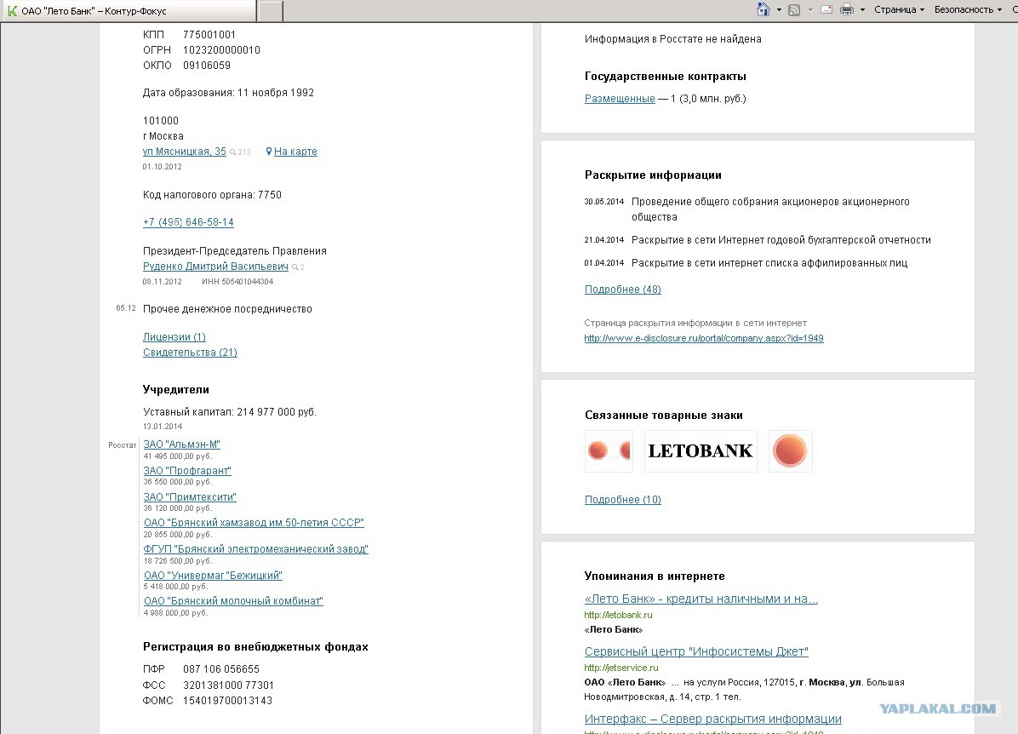The width and height of the screenshot is (1018, 734).
Task: Click the http://letobank.ru green URL
Action: pyautogui.click(x=618, y=615)
